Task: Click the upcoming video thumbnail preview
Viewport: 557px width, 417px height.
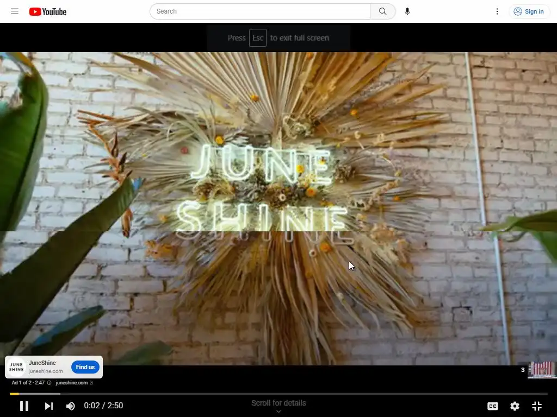Action: coord(541,369)
